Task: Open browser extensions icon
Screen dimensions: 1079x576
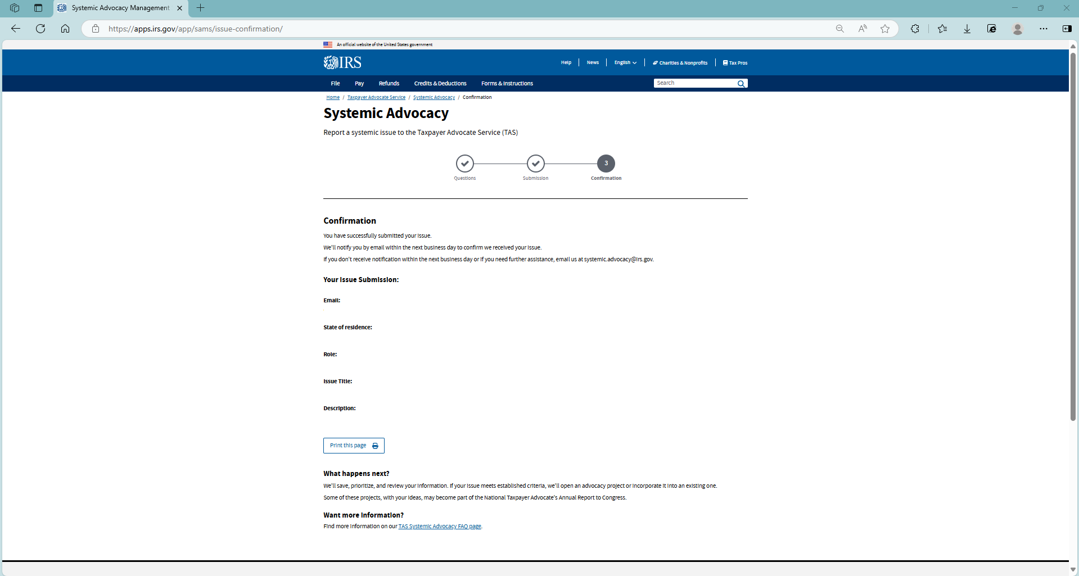Action: (915, 29)
